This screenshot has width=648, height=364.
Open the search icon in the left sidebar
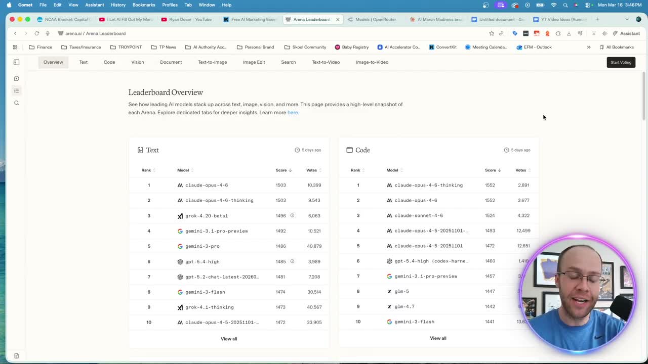[16, 103]
